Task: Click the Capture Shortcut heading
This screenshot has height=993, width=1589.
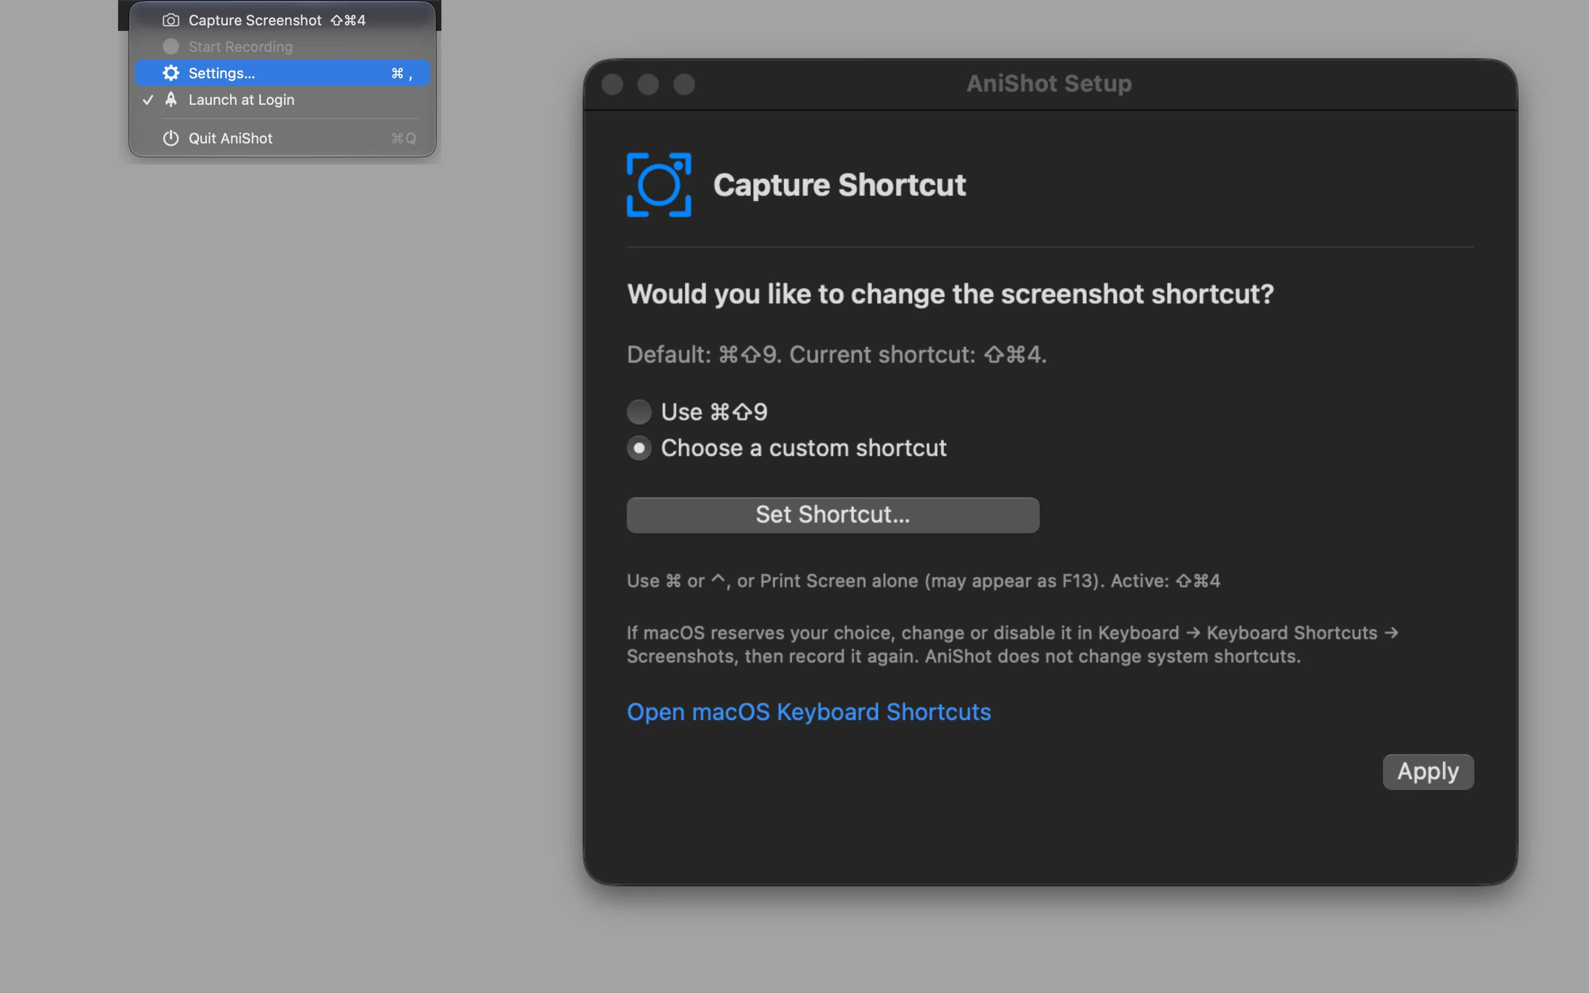Action: [839, 185]
